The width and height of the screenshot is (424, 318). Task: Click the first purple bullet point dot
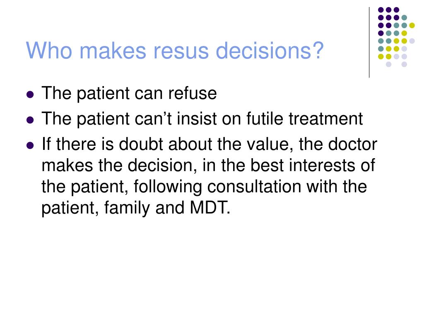click(x=30, y=95)
